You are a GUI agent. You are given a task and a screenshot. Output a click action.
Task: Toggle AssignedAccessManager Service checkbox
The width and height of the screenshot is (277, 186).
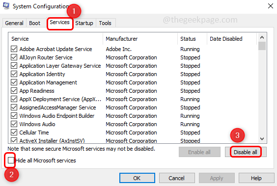click(14, 107)
